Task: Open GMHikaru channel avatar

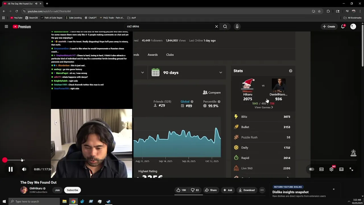Action: click(x=24, y=190)
